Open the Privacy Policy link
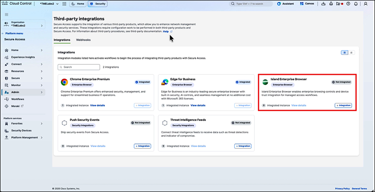375x192 pixels. tap(342, 188)
